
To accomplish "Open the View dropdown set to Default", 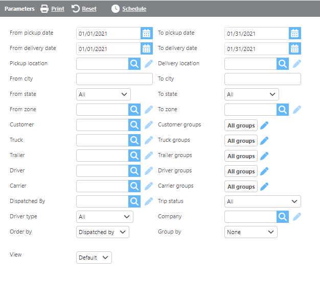I will [94, 258].
